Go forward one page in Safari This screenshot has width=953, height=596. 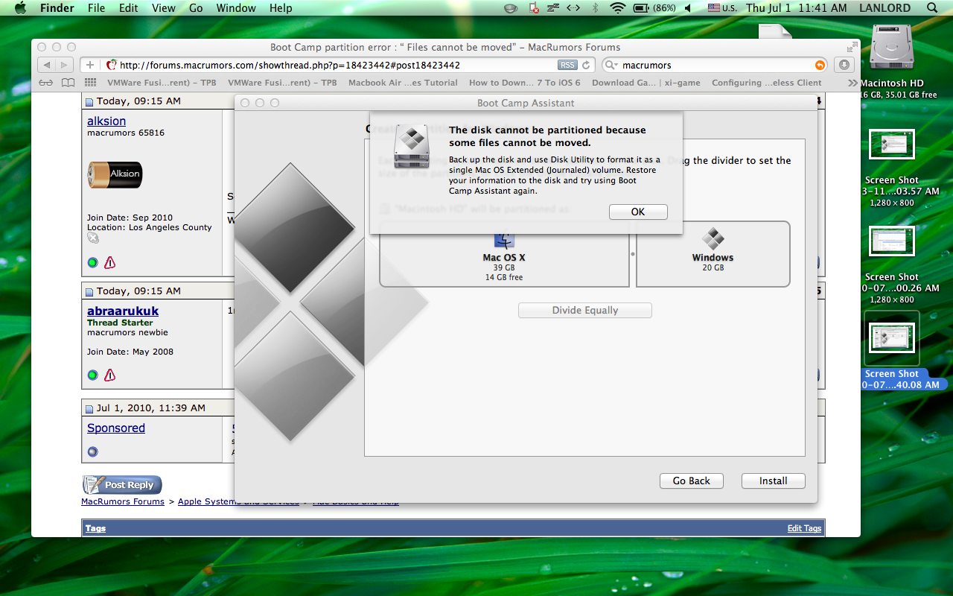pyautogui.click(x=65, y=65)
